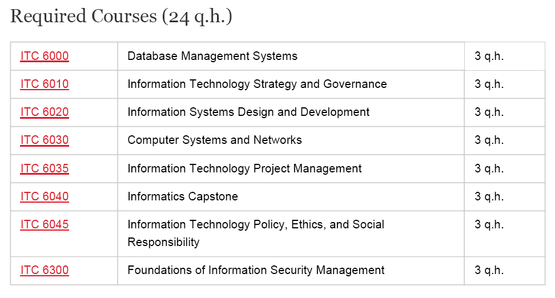Viewport: 555px width, 298px height.
Task: Click Database Management Systems course title
Action: (212, 56)
